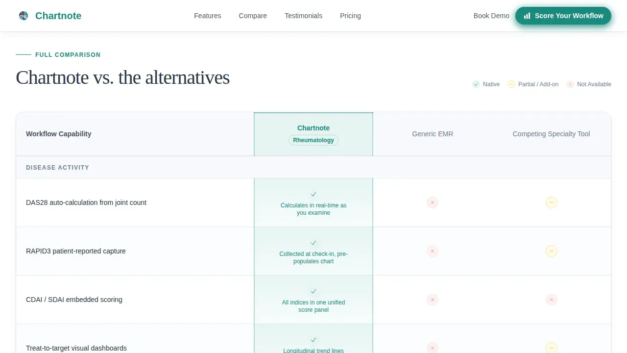Click 'CDAI / SDAI embedded scoring' text

(74, 300)
